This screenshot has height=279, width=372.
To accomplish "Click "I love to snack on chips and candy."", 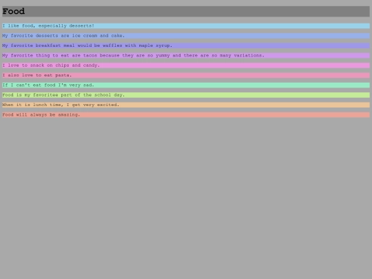I will tap(186, 65).
